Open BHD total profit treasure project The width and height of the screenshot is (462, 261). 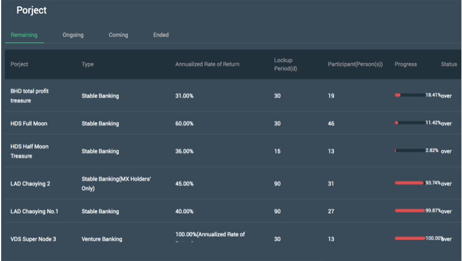pyautogui.click(x=29, y=96)
